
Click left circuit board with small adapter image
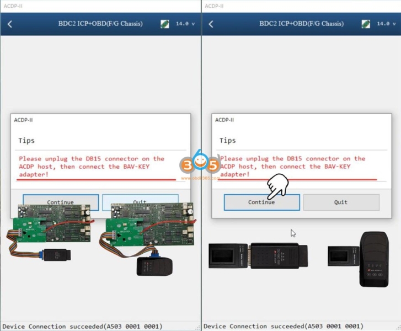50,232
